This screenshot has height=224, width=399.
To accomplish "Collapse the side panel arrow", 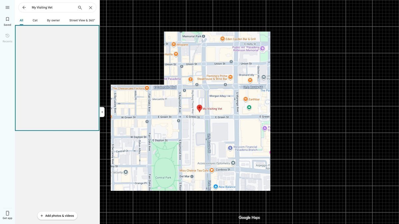I will click(102, 112).
